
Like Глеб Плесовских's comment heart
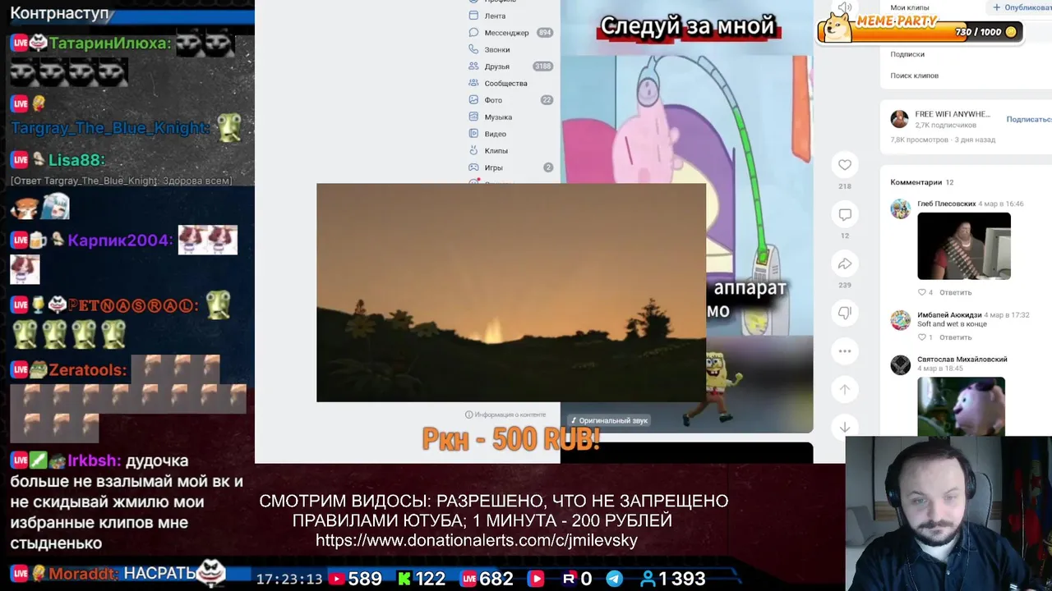pos(922,292)
